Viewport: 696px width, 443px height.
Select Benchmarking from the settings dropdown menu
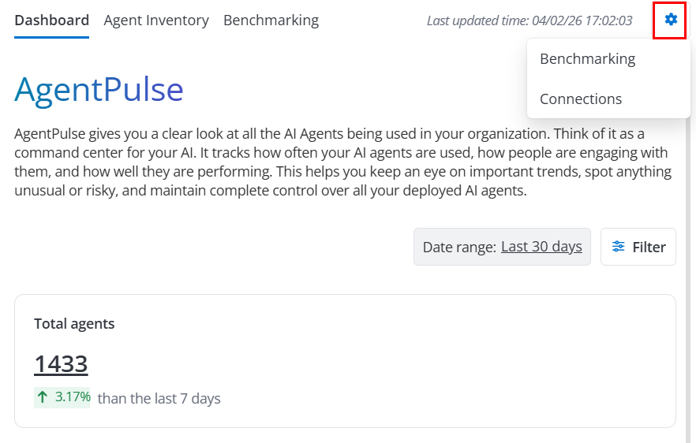point(587,59)
